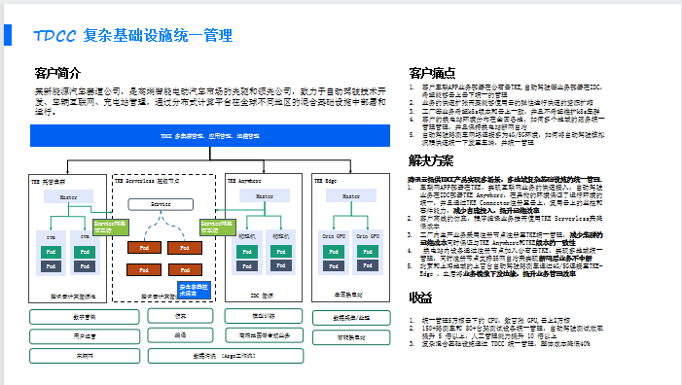This screenshot has height=385, width=682.
Task: Click the "IDC 资源" label in TKE Anywhere
Action: coord(262,296)
